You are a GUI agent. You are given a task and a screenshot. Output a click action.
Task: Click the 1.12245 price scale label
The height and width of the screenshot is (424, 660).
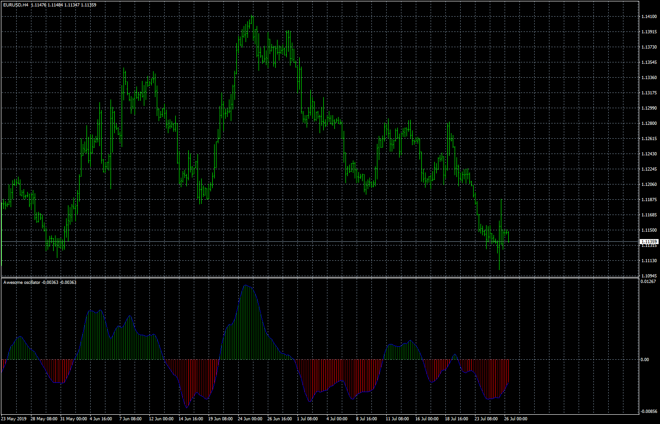(649, 169)
